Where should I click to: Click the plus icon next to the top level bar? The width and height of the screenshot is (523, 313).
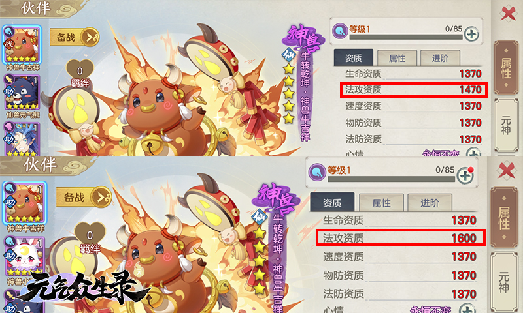[471, 34]
